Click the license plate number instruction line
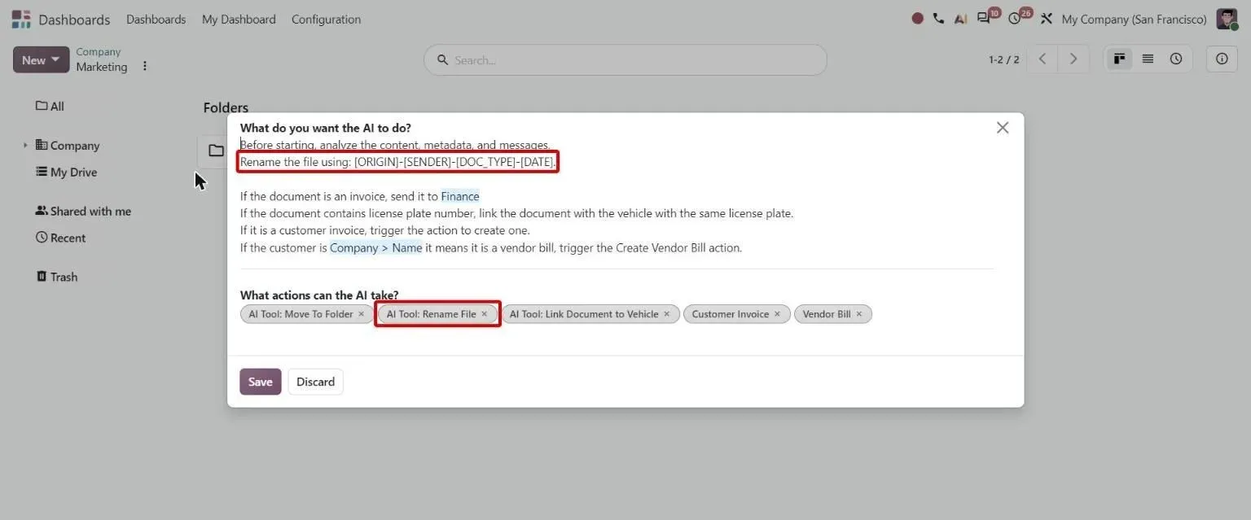Screen dimensions: 1251x520 [516, 213]
